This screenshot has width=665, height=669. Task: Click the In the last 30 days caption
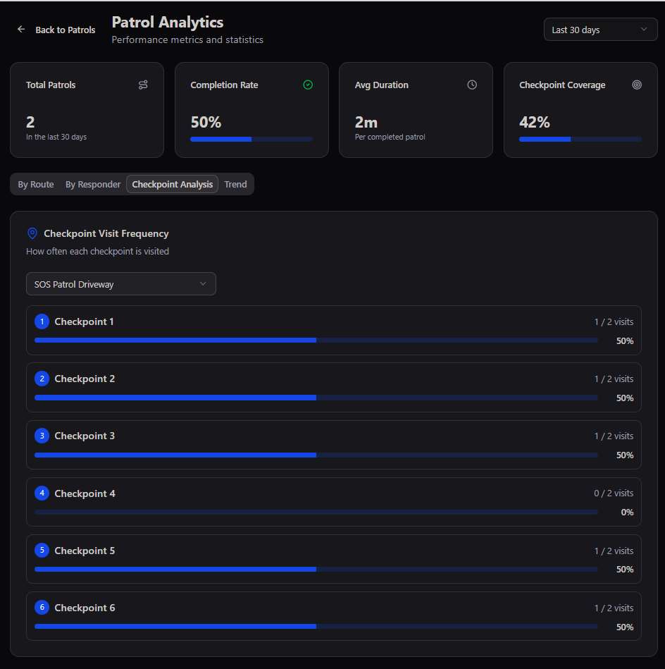click(x=56, y=137)
